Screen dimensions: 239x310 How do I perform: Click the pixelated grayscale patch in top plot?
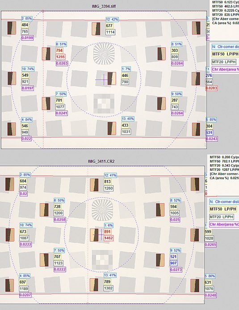(104, 103)
